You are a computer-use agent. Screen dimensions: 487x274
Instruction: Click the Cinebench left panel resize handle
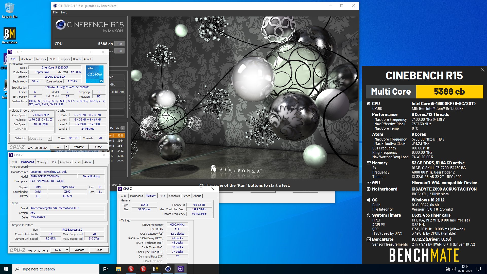pos(130,103)
